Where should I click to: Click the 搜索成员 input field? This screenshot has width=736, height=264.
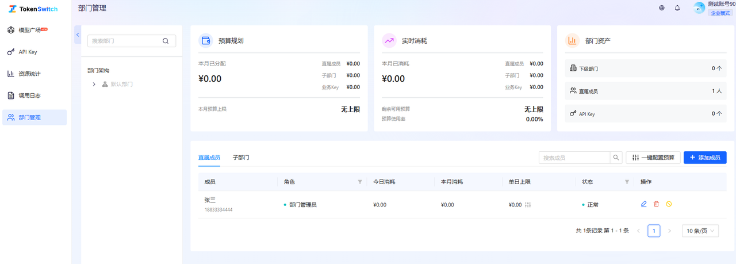(x=574, y=158)
